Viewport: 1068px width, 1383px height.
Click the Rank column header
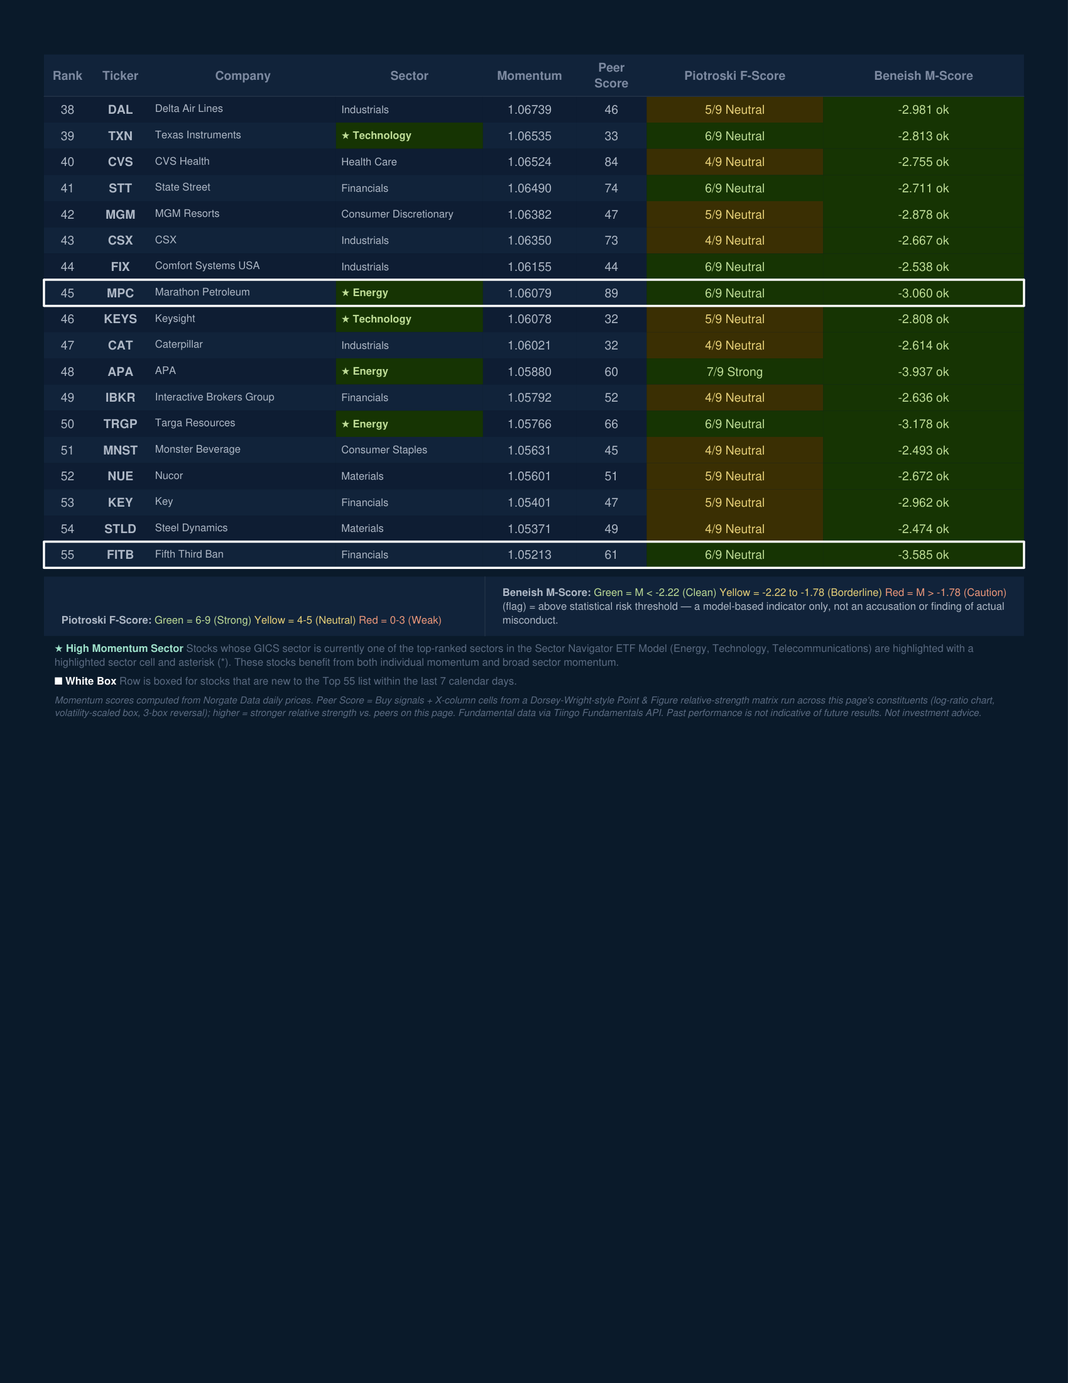[x=67, y=75]
